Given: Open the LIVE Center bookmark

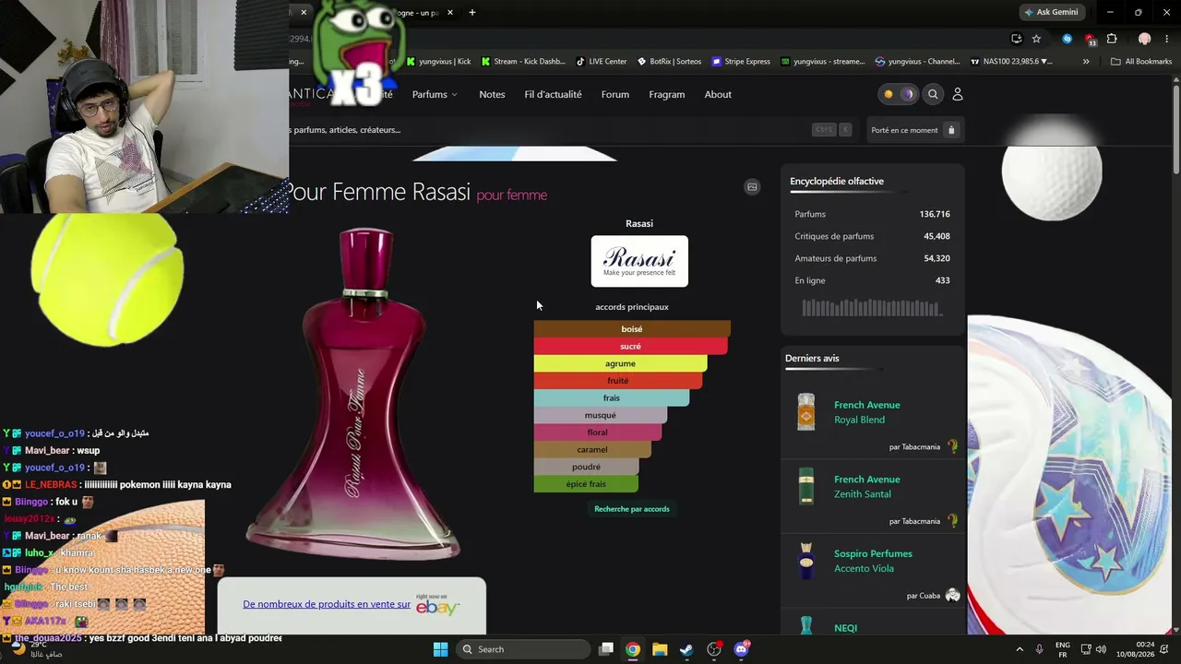Looking at the screenshot, I should click(602, 62).
